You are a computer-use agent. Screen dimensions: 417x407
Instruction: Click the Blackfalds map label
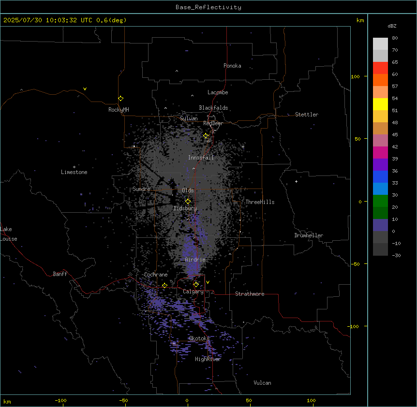click(213, 108)
